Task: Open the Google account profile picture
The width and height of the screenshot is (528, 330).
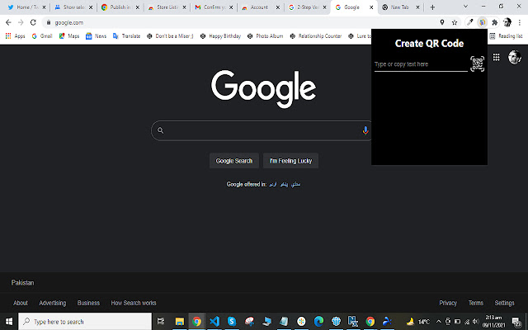Action: 515,57
